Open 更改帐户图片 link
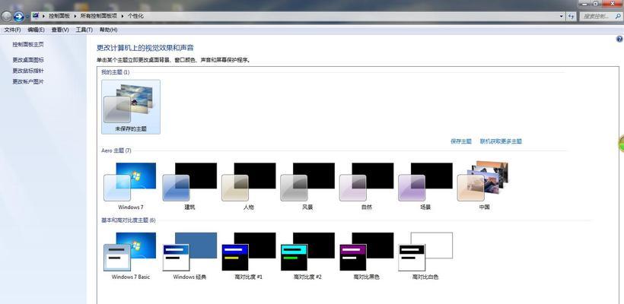624x304 pixels. pyautogui.click(x=28, y=81)
